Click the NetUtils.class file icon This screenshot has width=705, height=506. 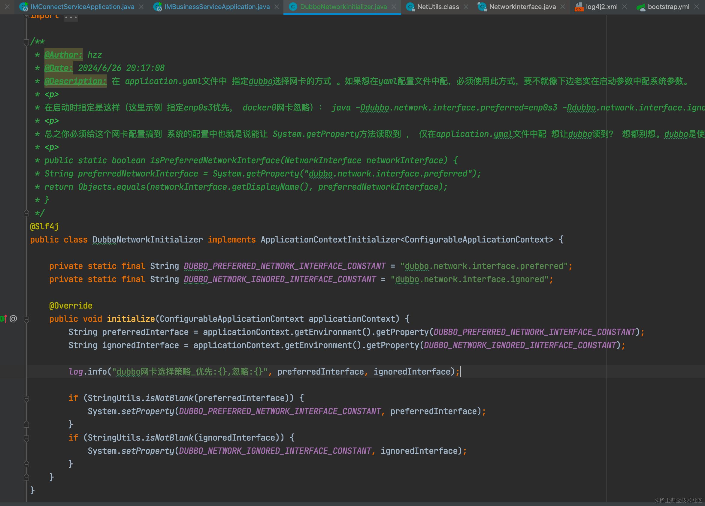point(410,7)
